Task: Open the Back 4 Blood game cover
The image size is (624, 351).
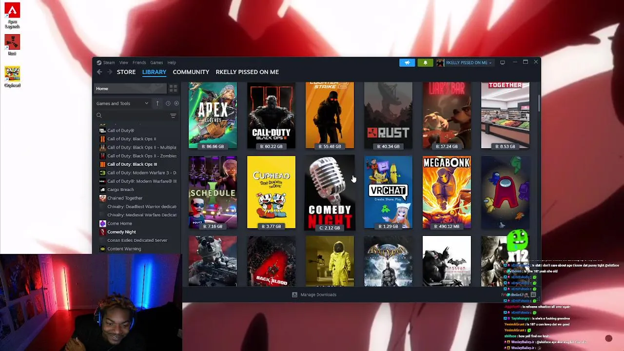Action: tap(271, 261)
